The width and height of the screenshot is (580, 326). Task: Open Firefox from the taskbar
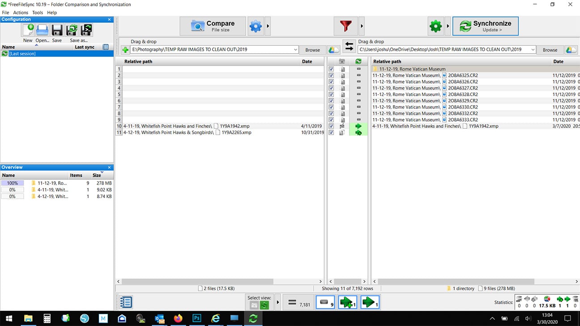(x=178, y=318)
